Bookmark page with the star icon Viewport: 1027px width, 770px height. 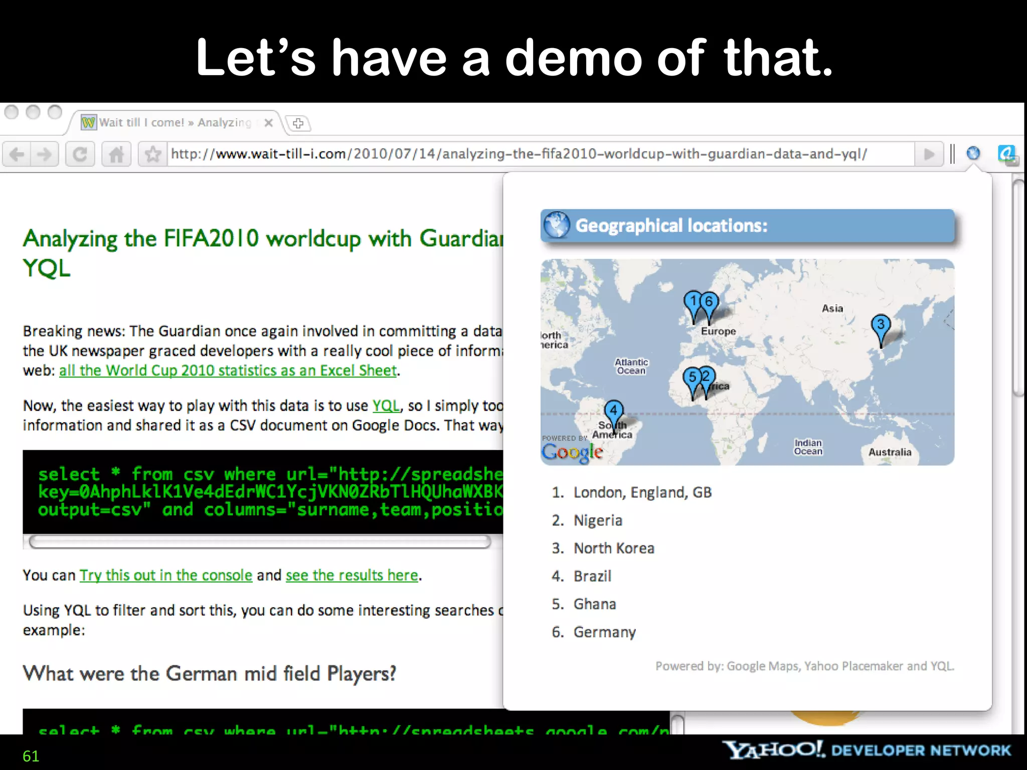pos(153,154)
